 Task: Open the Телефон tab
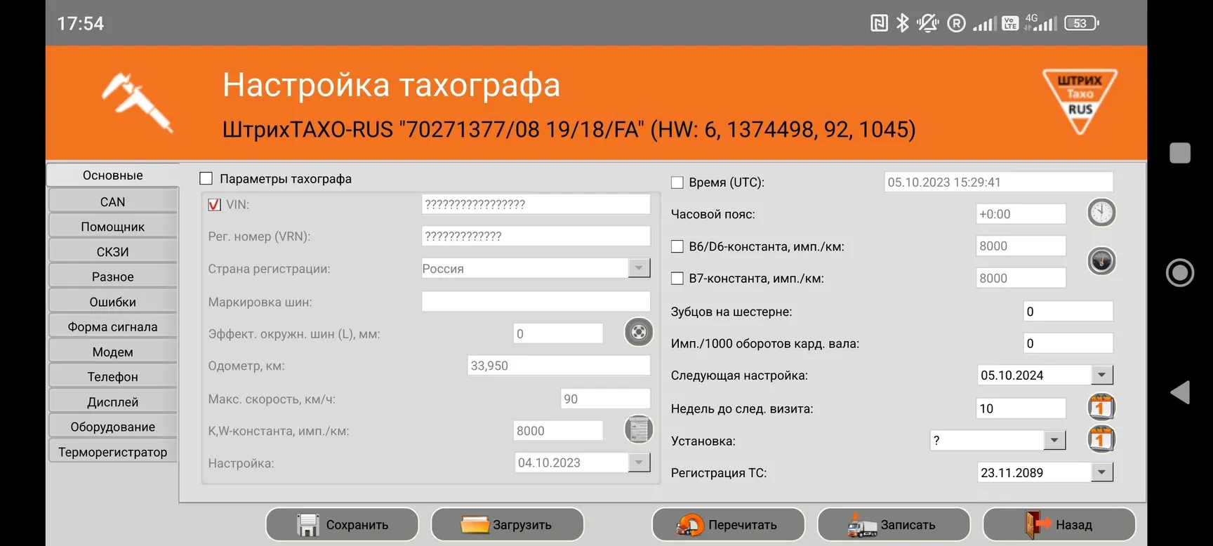[x=112, y=377]
